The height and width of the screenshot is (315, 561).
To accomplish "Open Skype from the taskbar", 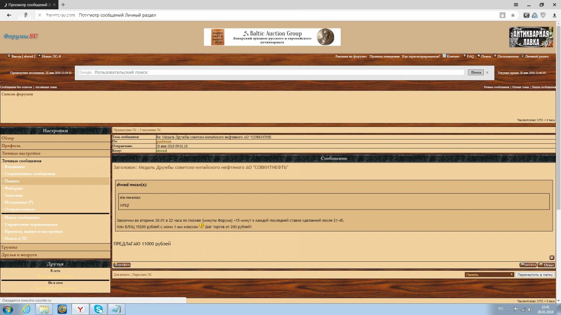I will 99,309.
